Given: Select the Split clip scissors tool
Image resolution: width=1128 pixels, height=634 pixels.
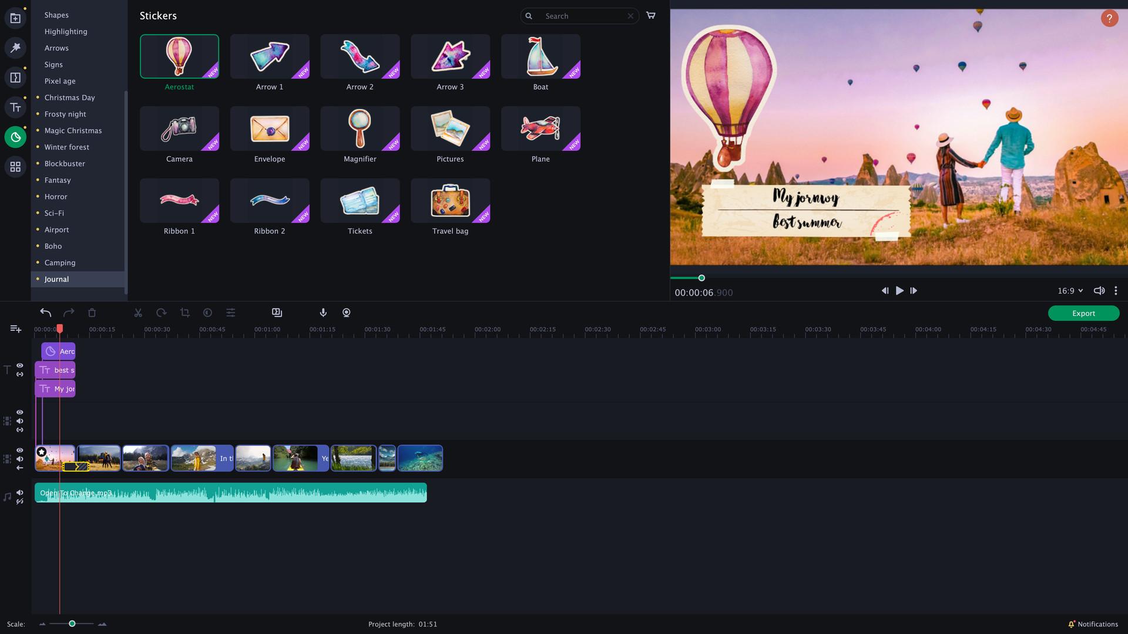Looking at the screenshot, I should pos(138,312).
